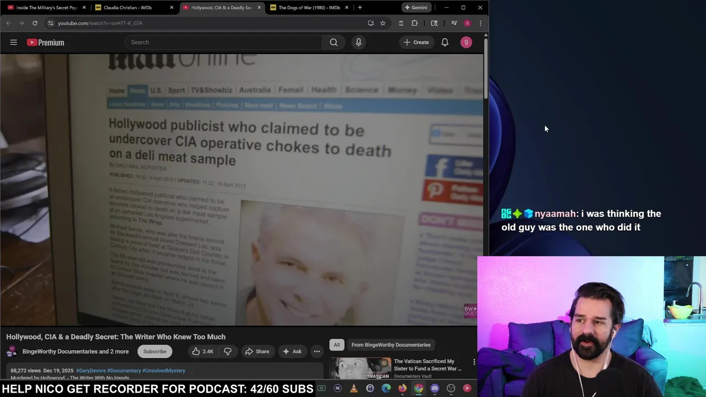Image resolution: width=706 pixels, height=397 pixels.
Task: Open Chrome three-dot menu
Action: 480,23
